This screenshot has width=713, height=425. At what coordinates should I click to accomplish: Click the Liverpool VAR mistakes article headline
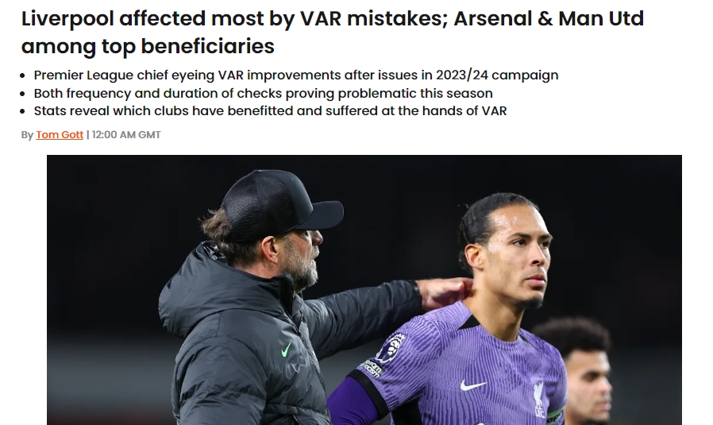pyautogui.click(x=333, y=32)
